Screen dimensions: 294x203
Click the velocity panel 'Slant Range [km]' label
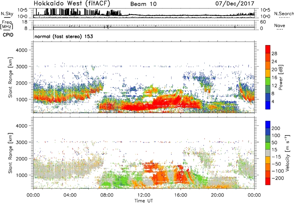[10, 153]
